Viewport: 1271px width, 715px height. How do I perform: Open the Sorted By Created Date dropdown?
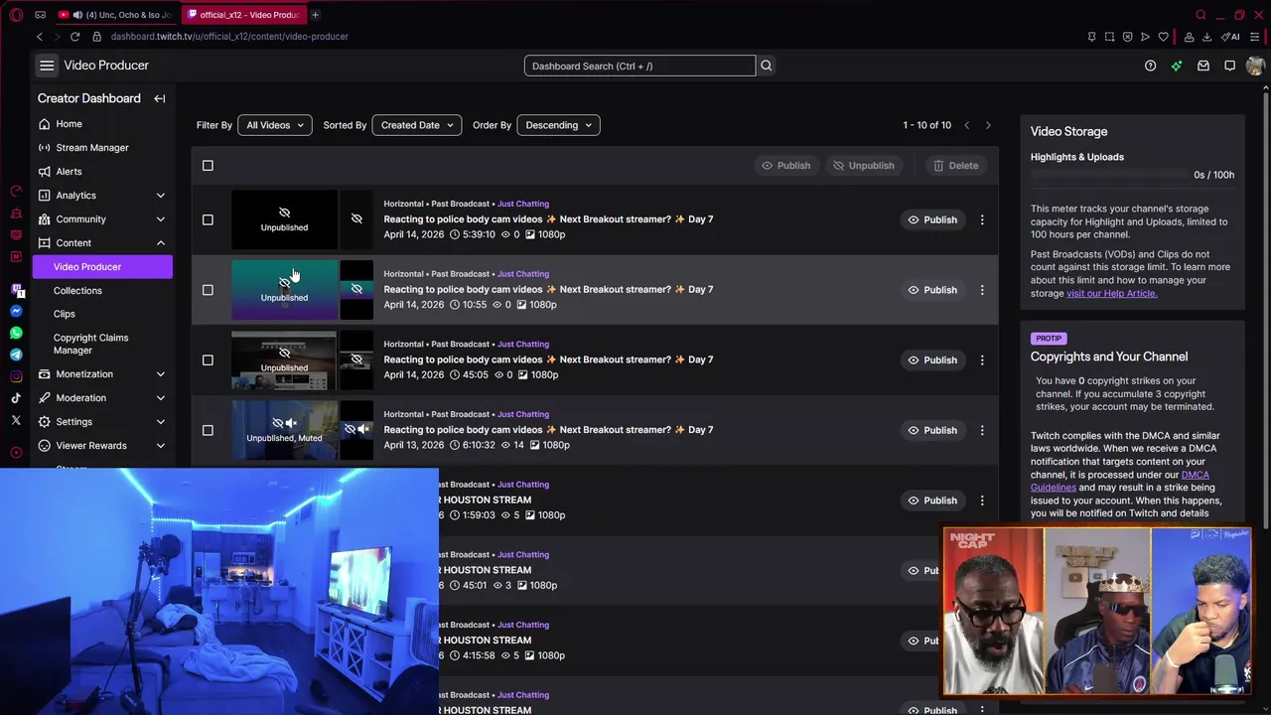(416, 125)
